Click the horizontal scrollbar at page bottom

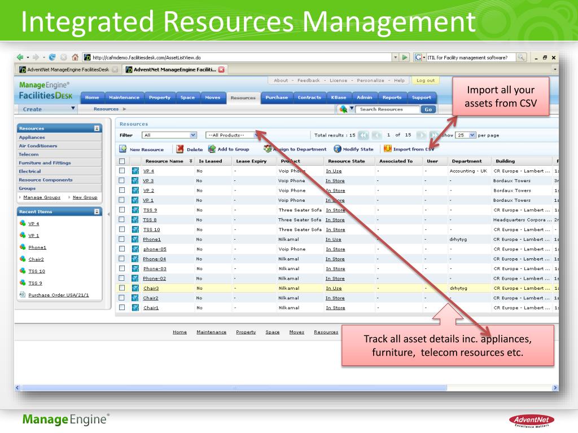[x=234, y=388]
